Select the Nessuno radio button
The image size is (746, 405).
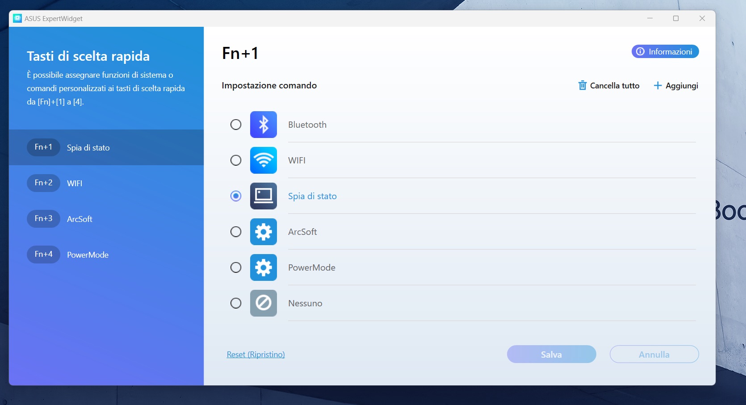[236, 303]
